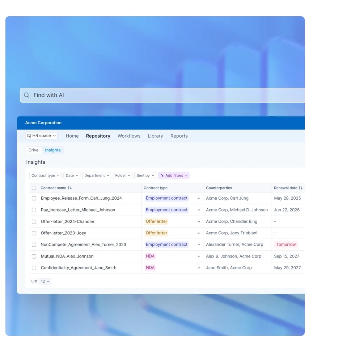Viewport: 338px width, 363px height.
Task: Open the Contract type filter dropdown
Action: tap(45, 175)
